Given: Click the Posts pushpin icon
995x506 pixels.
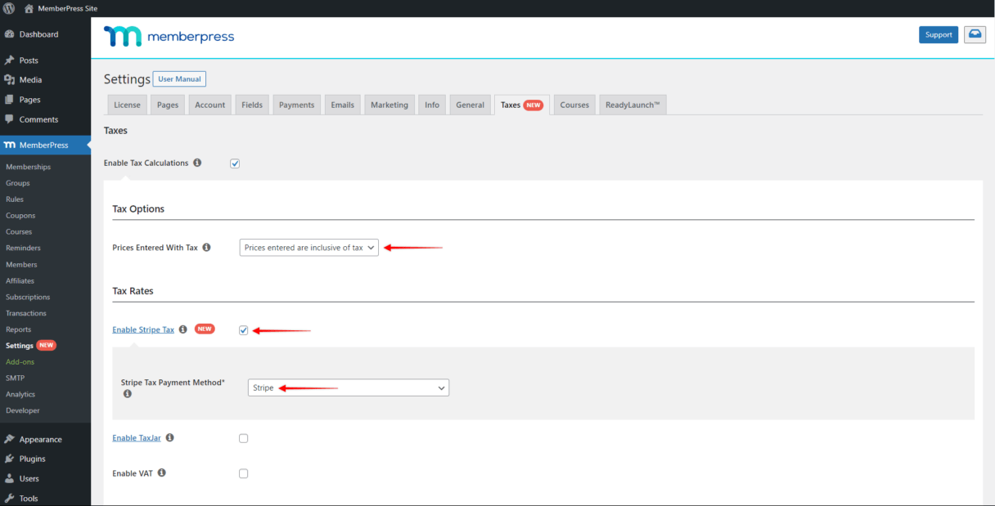Looking at the screenshot, I should (x=9, y=60).
